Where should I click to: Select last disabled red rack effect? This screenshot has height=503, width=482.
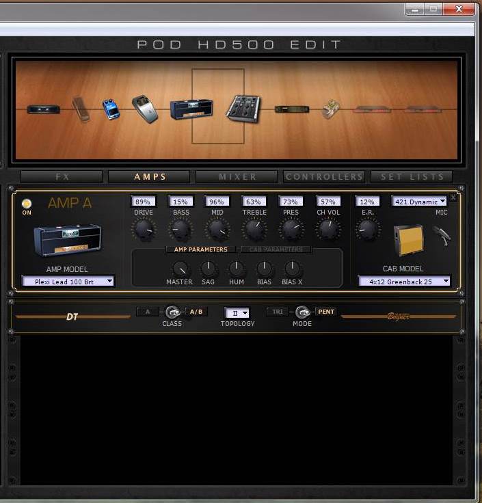point(423,110)
